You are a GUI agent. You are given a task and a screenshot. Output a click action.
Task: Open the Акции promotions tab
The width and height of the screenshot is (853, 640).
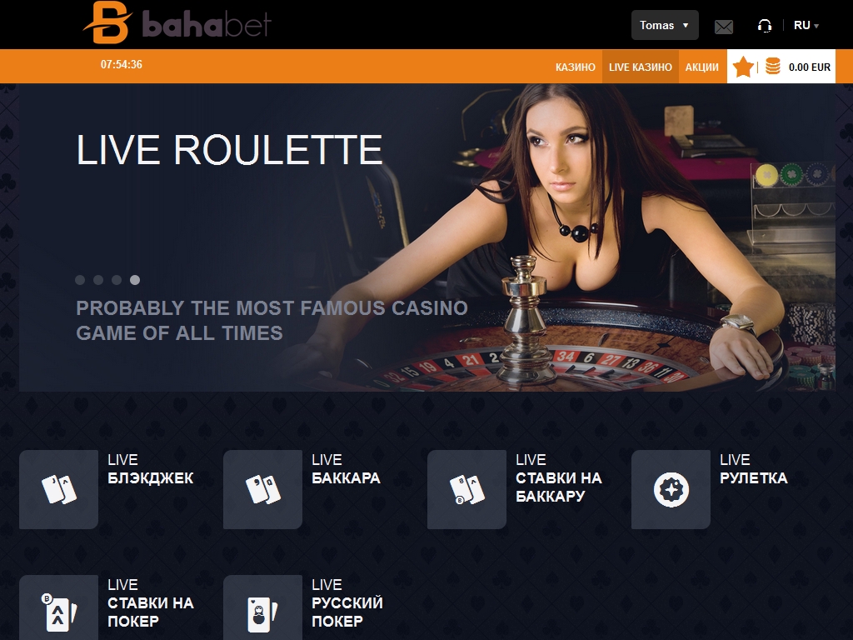point(701,67)
